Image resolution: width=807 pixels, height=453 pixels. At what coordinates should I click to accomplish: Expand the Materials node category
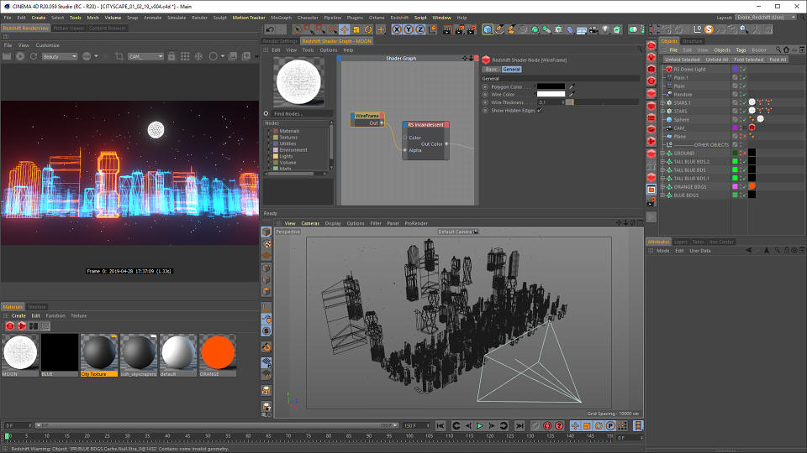pyautogui.click(x=269, y=131)
